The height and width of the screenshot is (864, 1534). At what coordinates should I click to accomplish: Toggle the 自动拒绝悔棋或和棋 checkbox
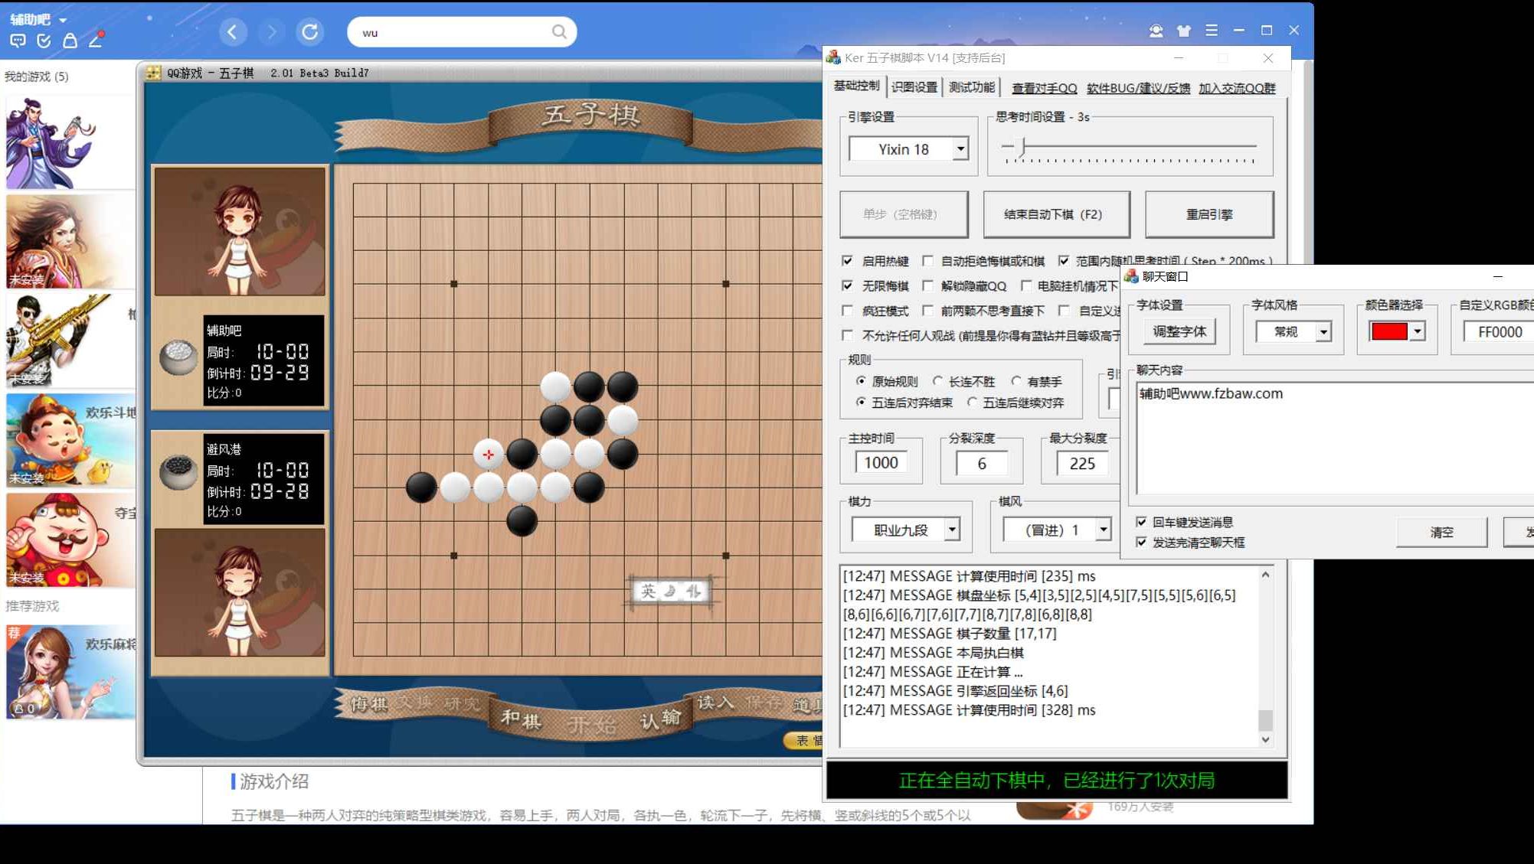(927, 261)
